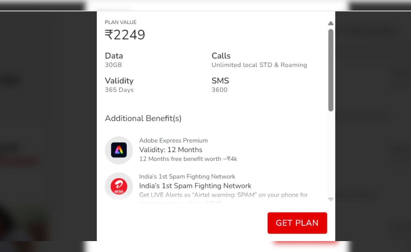Click the Unlimited local STD & Roaming text
Viewport: 411px width, 252px height.
coord(259,65)
